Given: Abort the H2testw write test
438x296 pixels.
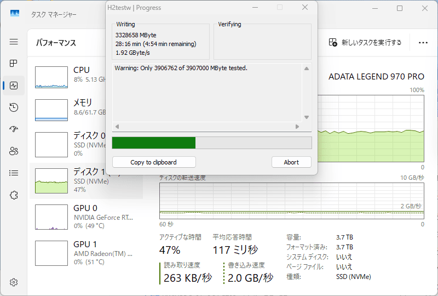Looking at the screenshot, I should click(291, 162).
